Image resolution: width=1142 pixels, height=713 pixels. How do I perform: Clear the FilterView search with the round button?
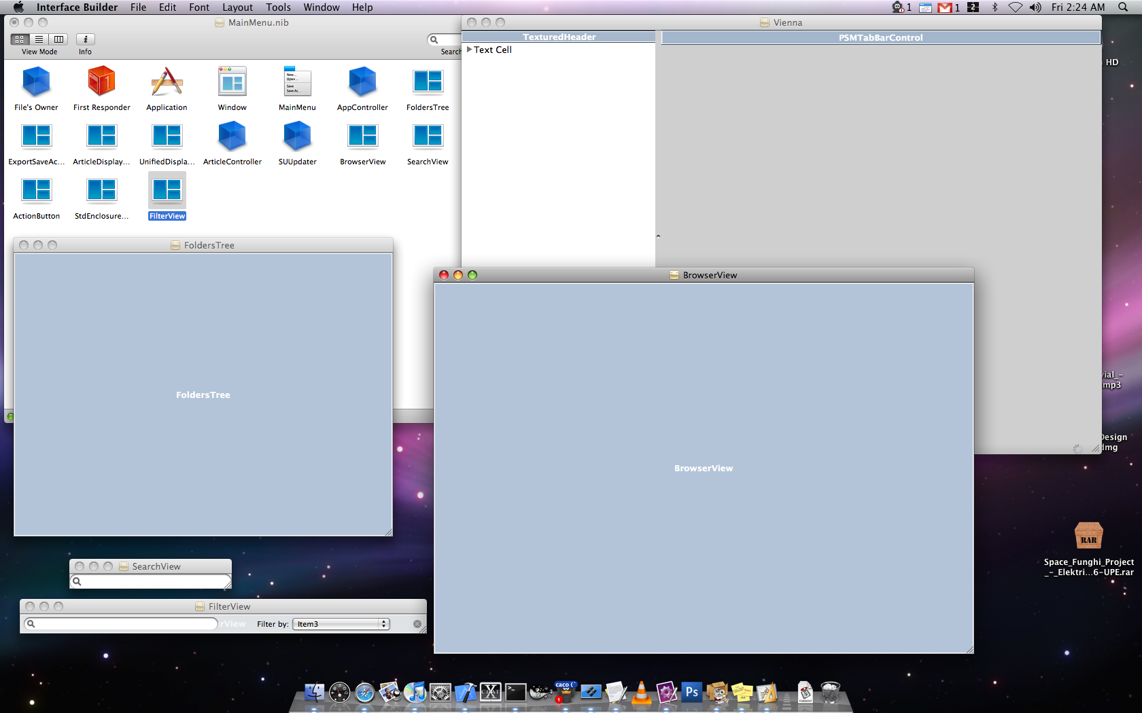[417, 624]
